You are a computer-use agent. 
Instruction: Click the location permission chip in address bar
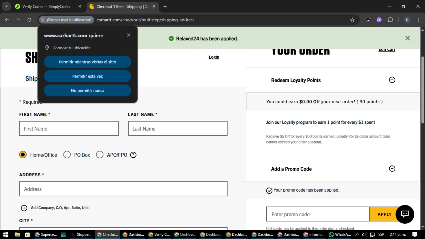point(67,20)
